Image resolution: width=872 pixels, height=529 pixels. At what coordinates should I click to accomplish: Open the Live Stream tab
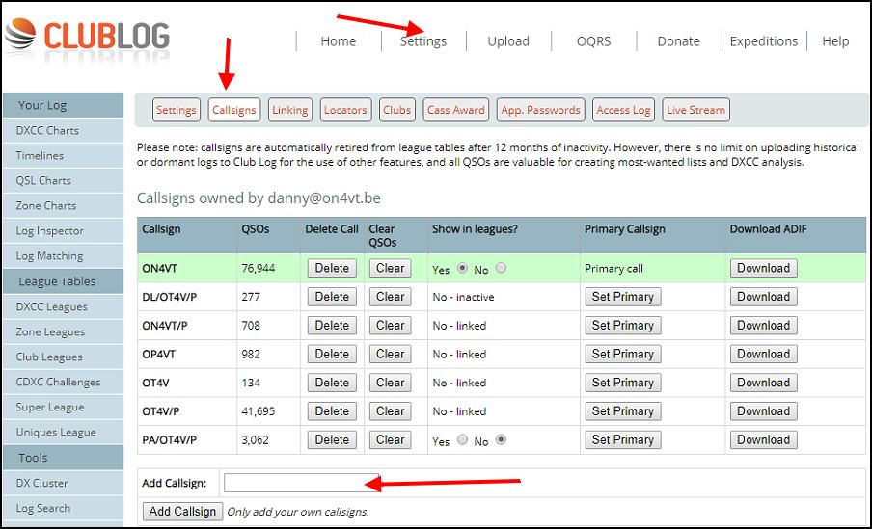click(x=695, y=110)
